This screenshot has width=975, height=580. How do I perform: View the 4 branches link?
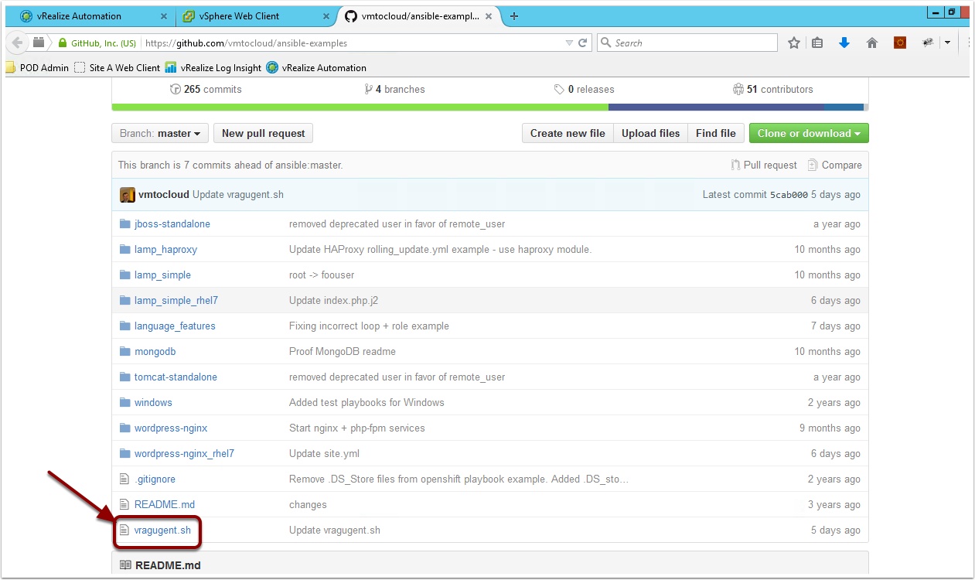(x=394, y=90)
